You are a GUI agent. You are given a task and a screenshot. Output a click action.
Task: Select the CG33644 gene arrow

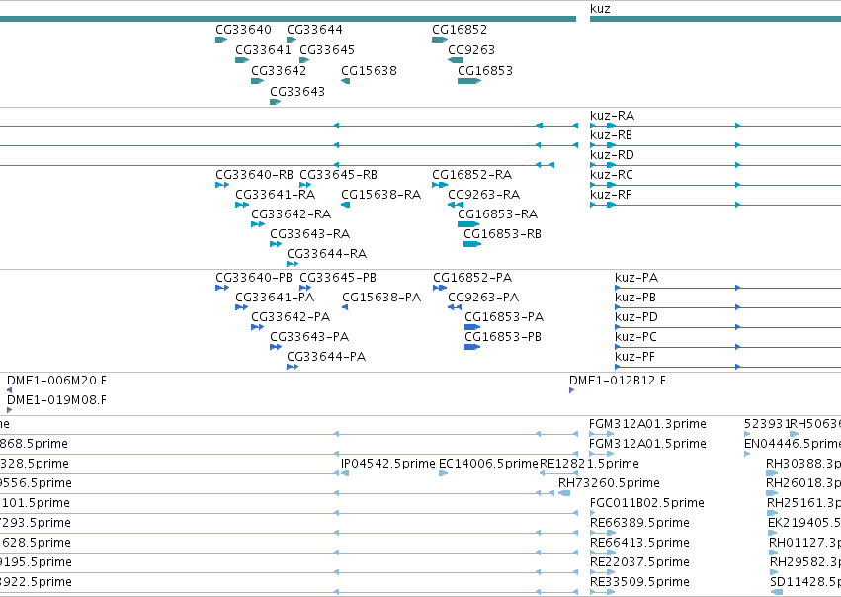(x=292, y=40)
